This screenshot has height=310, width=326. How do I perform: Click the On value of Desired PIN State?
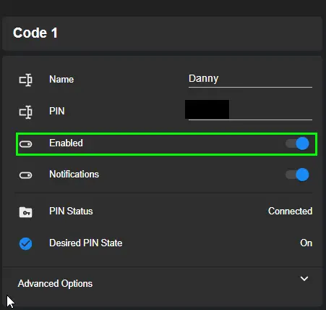tap(306, 243)
